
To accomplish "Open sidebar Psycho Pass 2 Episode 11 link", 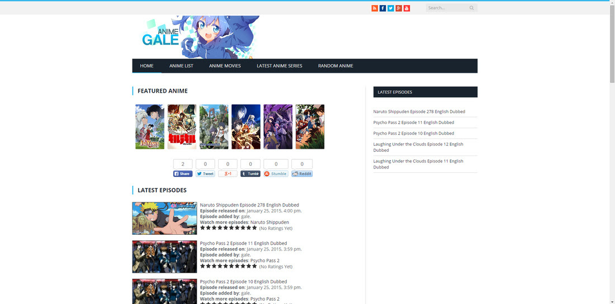I will [x=414, y=123].
